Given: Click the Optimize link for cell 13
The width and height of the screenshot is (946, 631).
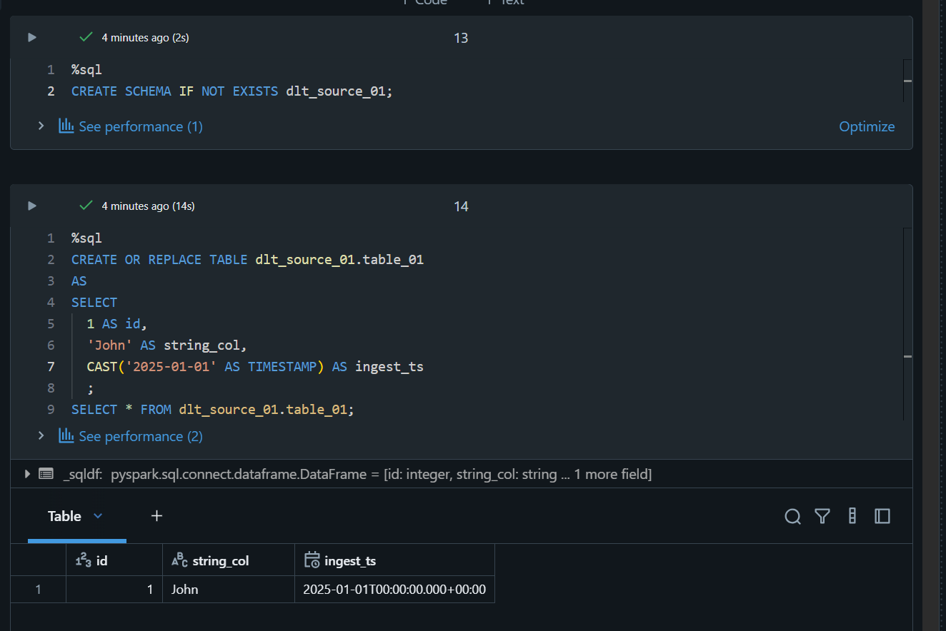Looking at the screenshot, I should click(x=867, y=126).
